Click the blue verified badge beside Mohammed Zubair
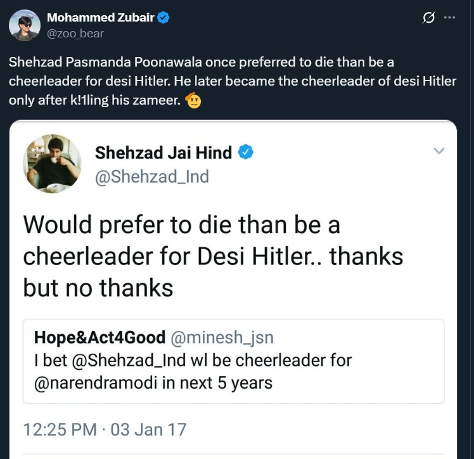The width and height of the screenshot is (474, 459). [163, 18]
